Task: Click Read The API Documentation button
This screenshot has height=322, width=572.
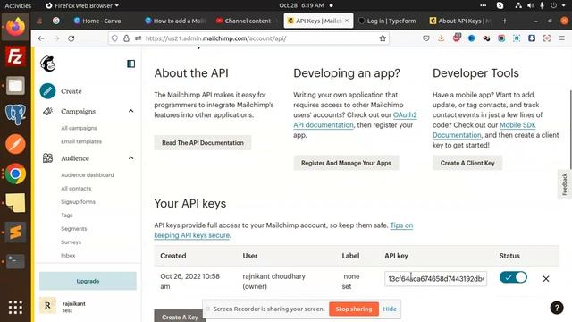Action: (203, 143)
